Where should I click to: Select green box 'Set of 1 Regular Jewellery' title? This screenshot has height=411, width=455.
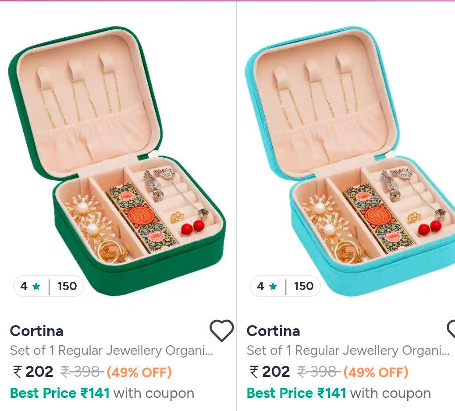(112, 351)
